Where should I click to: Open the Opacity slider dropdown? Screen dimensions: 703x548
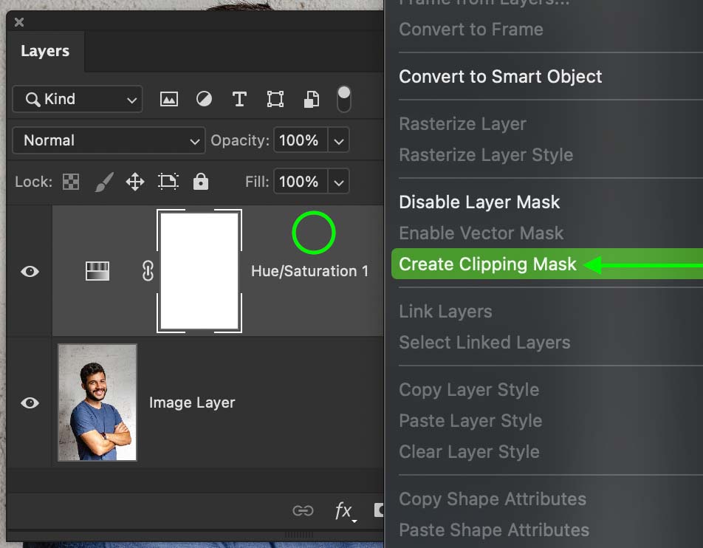click(x=338, y=140)
